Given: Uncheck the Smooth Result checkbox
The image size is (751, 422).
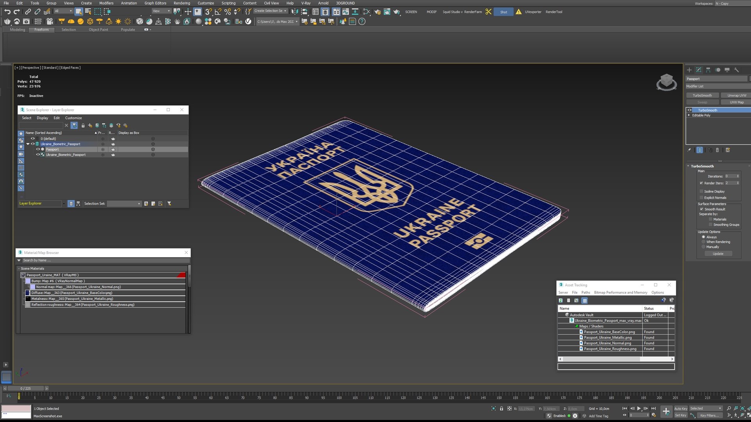Looking at the screenshot, I should (x=701, y=209).
